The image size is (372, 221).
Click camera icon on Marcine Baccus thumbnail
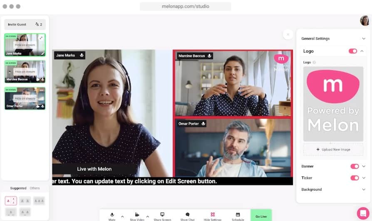point(38,79)
